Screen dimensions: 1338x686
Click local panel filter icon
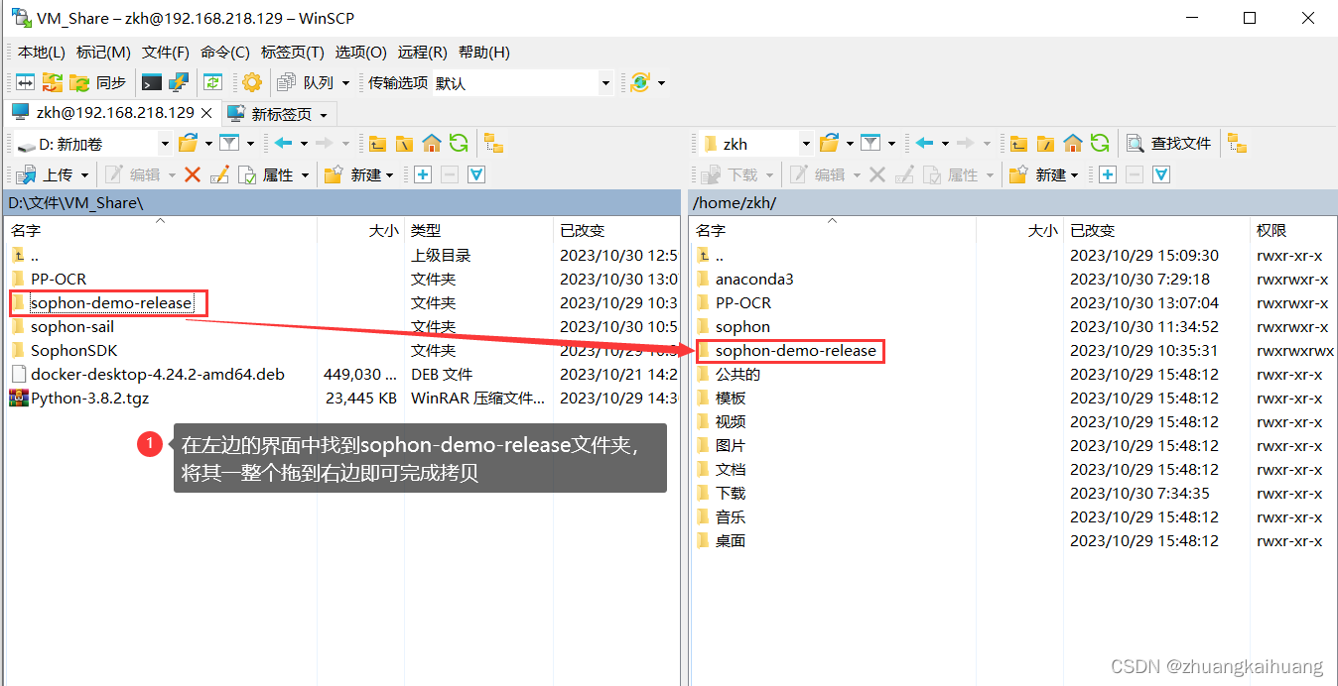[230, 144]
